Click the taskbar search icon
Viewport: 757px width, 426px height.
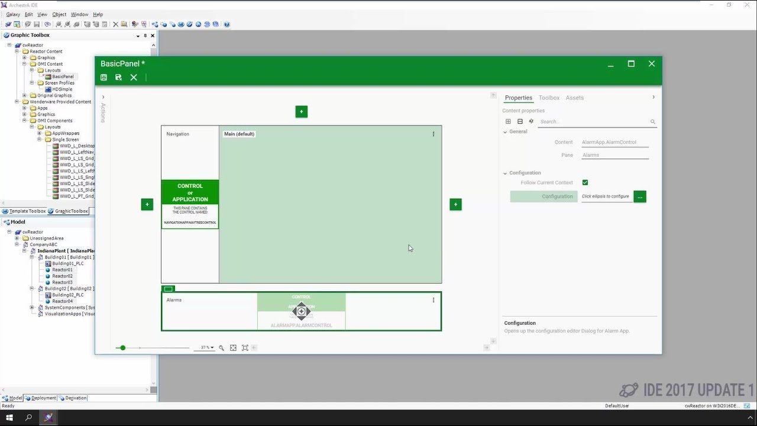(x=28, y=418)
